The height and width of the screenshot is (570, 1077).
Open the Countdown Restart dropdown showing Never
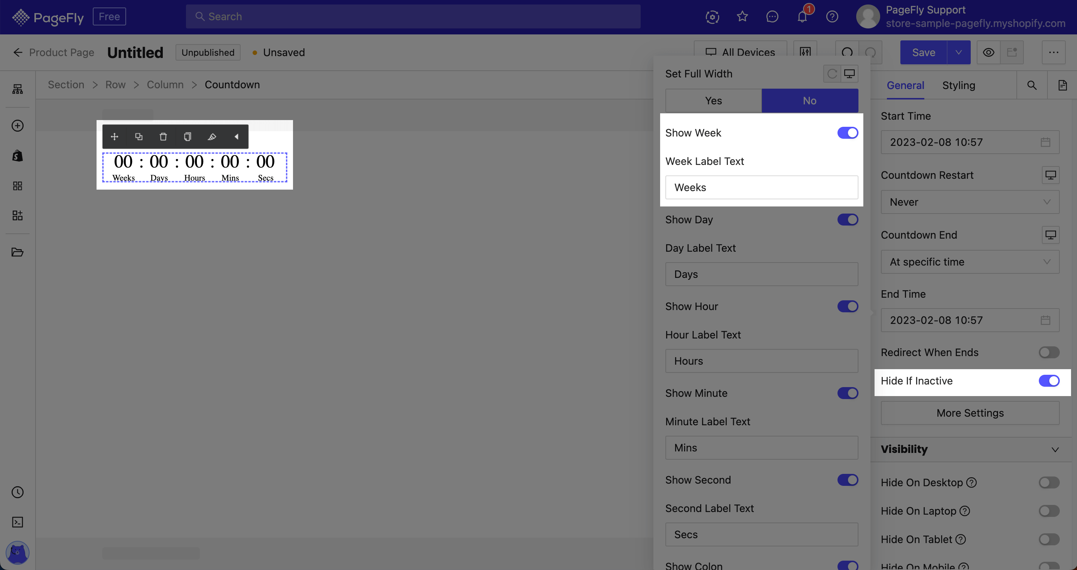click(970, 202)
